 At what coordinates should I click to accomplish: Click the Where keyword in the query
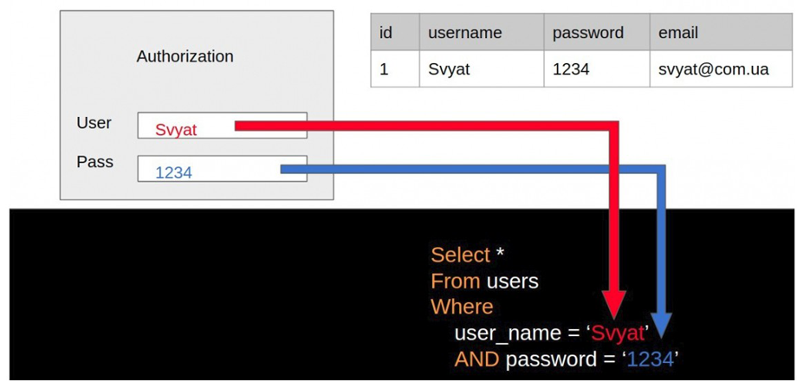tap(462, 307)
